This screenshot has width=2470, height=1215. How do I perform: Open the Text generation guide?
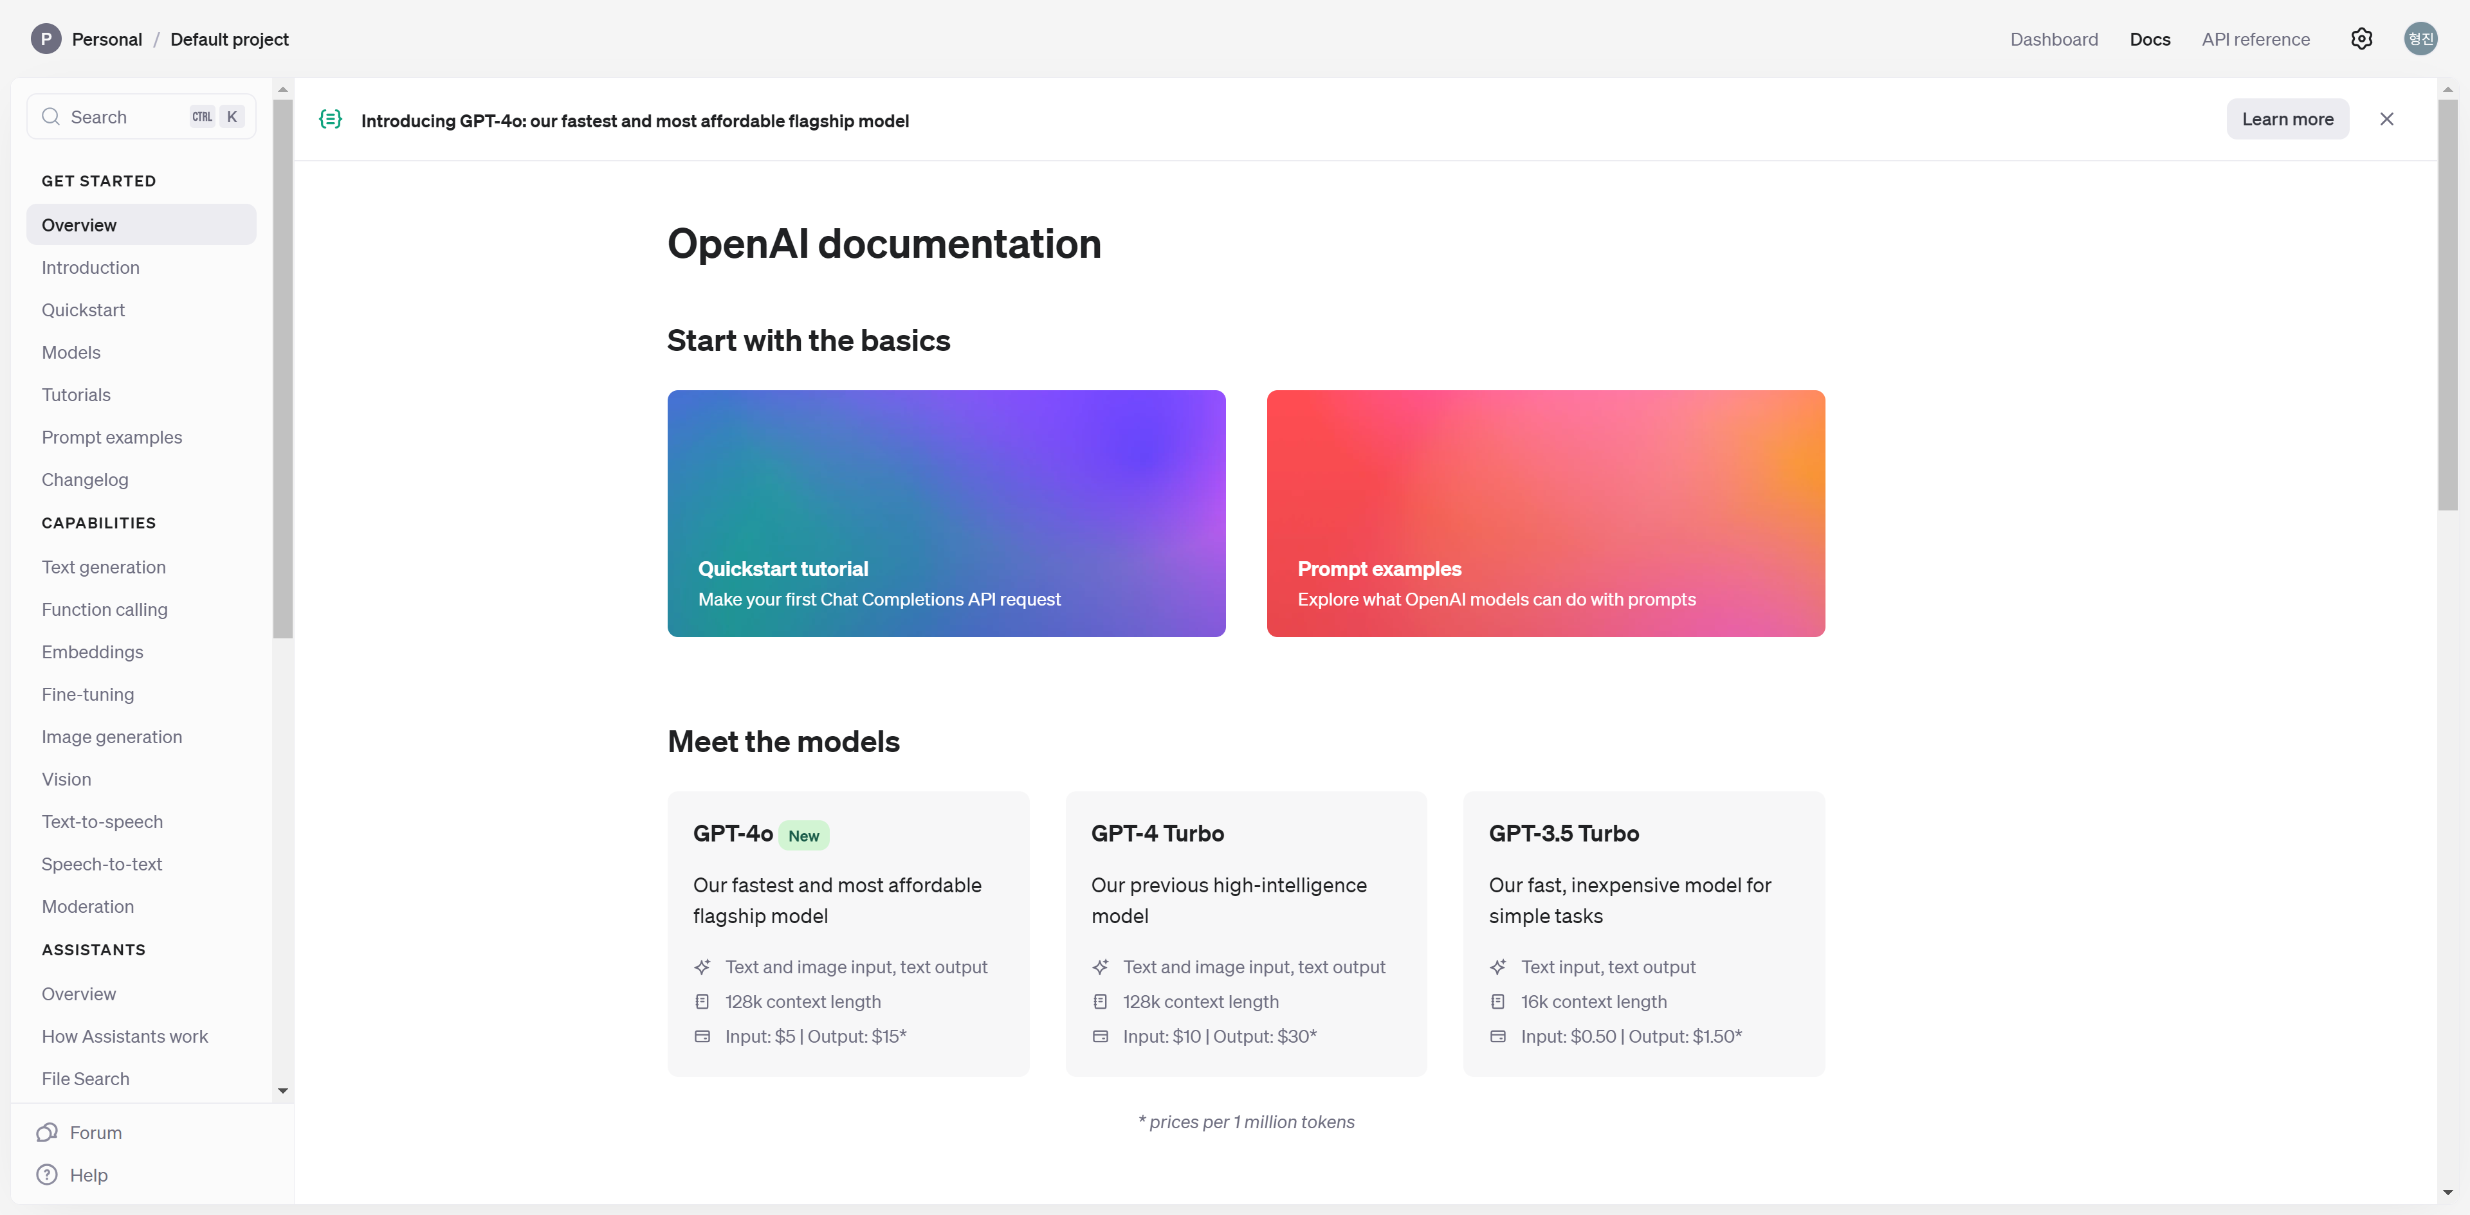104,567
